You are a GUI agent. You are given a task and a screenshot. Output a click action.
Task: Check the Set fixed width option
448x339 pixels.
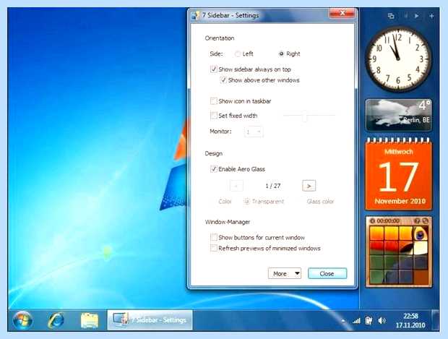213,116
